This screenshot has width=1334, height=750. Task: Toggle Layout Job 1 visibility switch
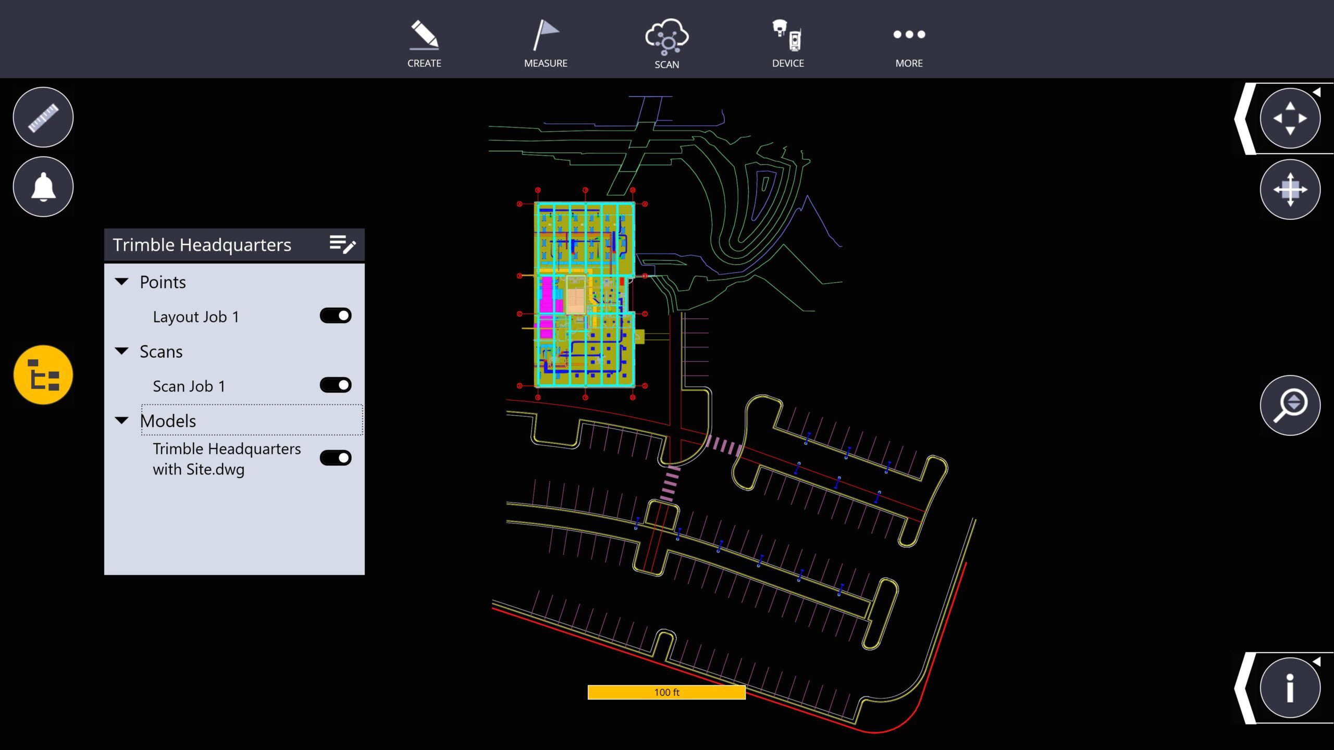click(x=336, y=316)
